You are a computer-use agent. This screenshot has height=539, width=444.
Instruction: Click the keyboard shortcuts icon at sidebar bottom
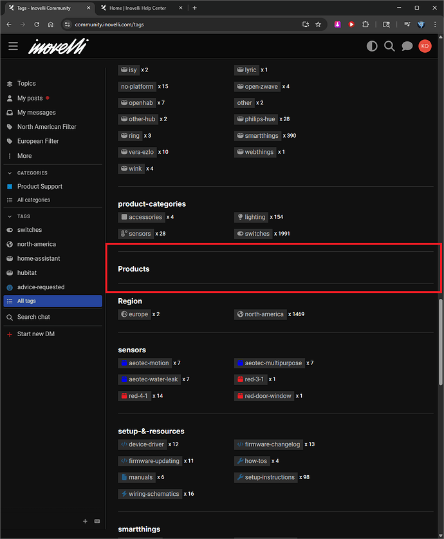[97, 521]
